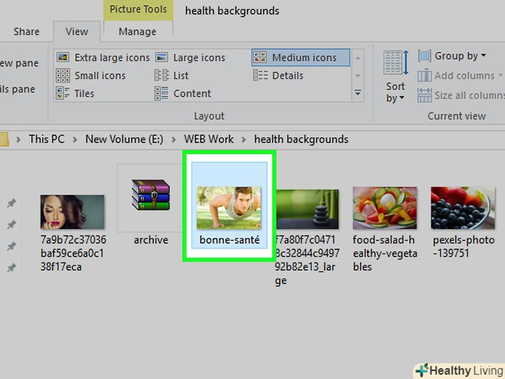Open the Share ribbon tab

click(x=26, y=32)
